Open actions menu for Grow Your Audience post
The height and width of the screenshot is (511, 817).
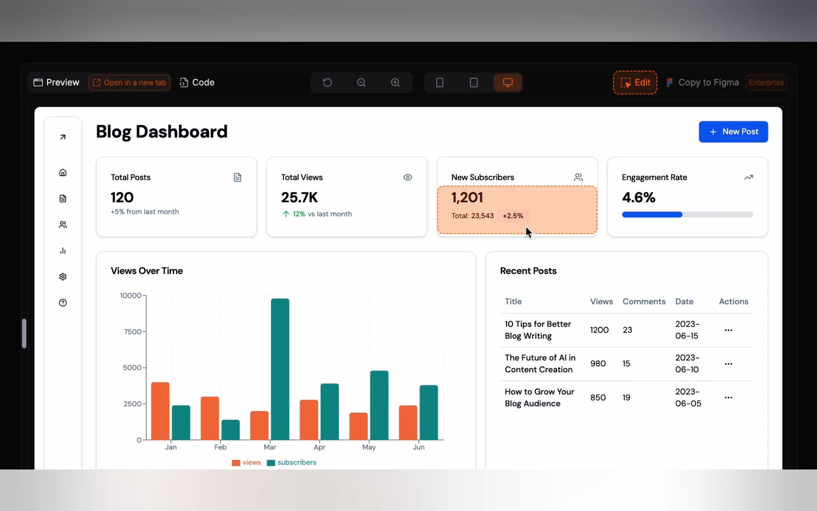click(729, 398)
